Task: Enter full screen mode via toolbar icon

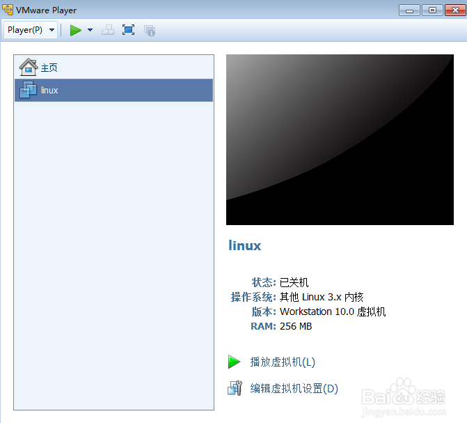Action: point(128,30)
